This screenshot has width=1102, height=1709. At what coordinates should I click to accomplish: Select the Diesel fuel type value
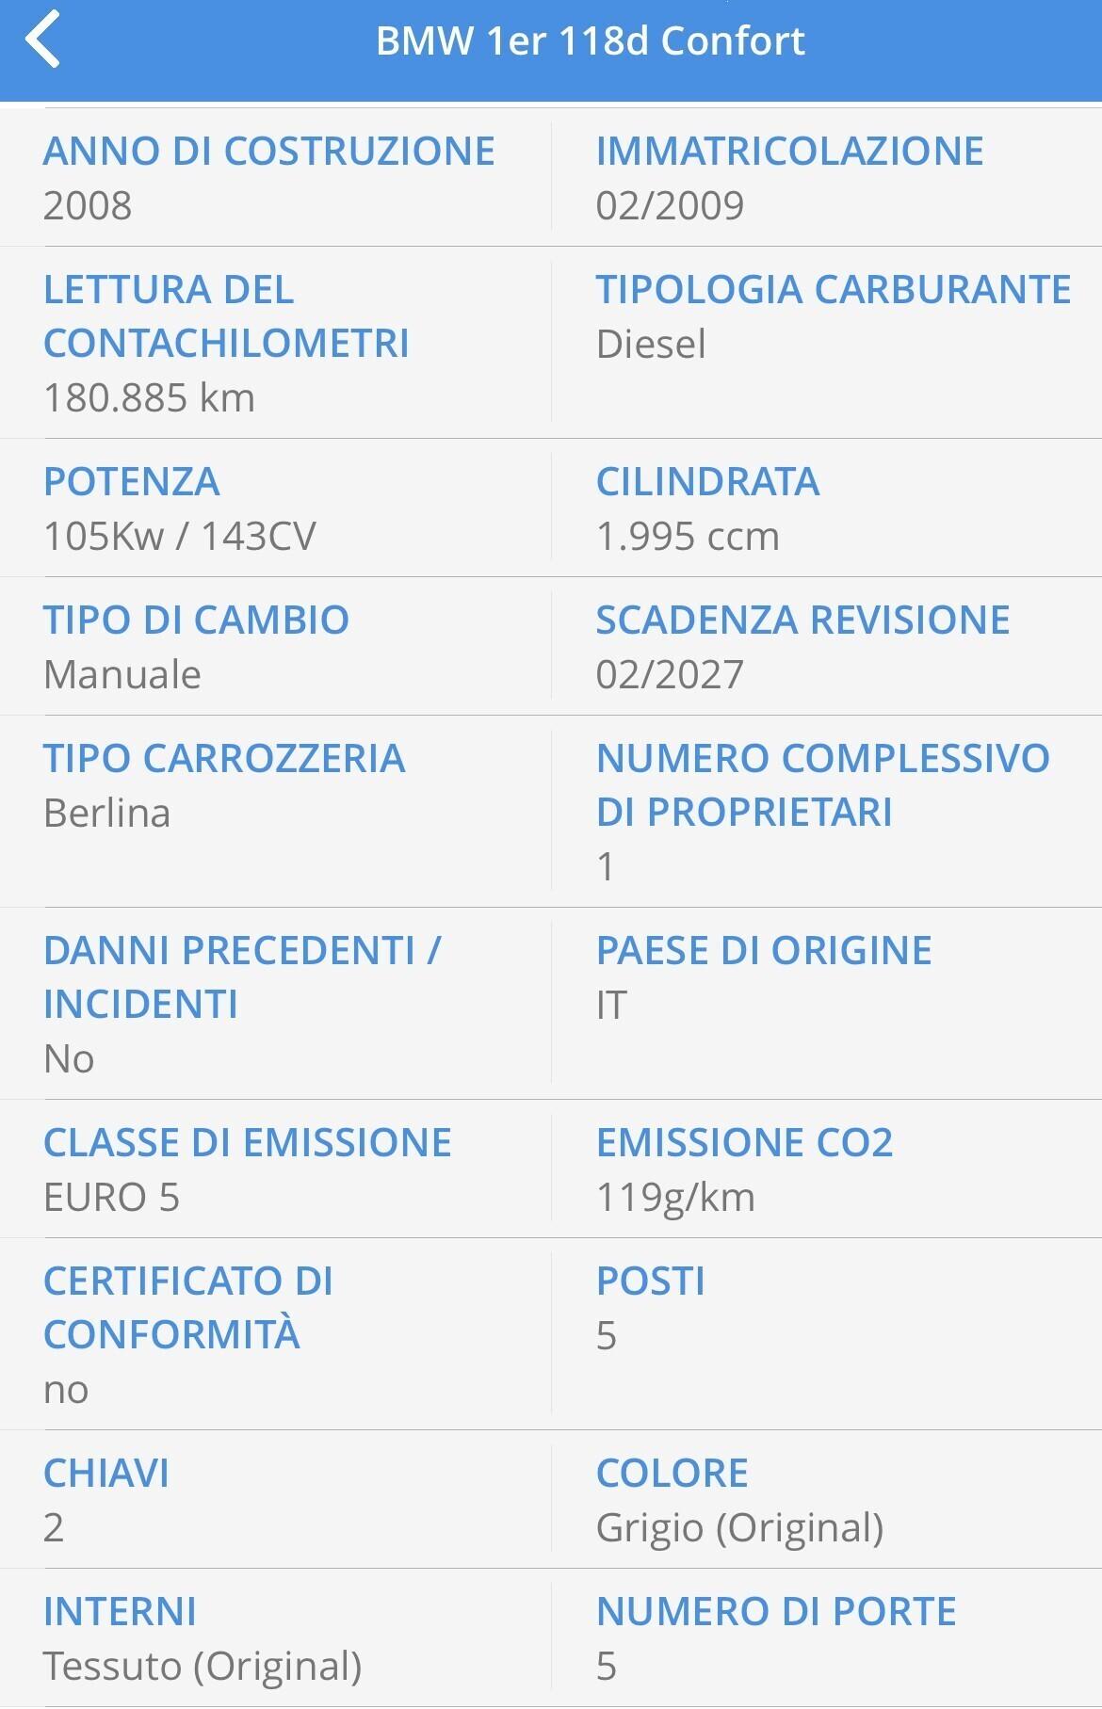coord(652,346)
